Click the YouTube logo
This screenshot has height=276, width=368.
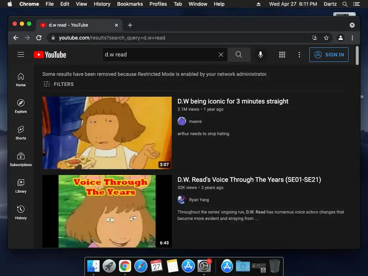pyautogui.click(x=50, y=55)
